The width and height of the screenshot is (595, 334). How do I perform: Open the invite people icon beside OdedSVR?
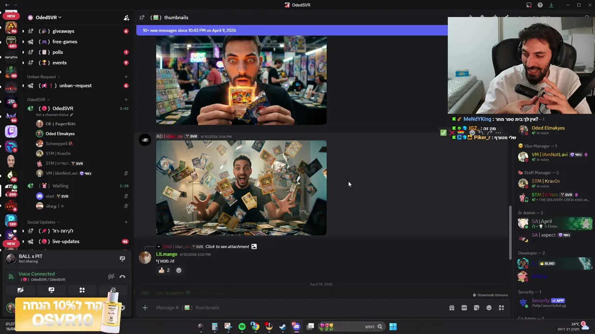126,18
